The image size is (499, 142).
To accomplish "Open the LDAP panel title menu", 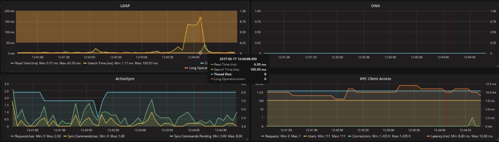I will pos(125,6).
